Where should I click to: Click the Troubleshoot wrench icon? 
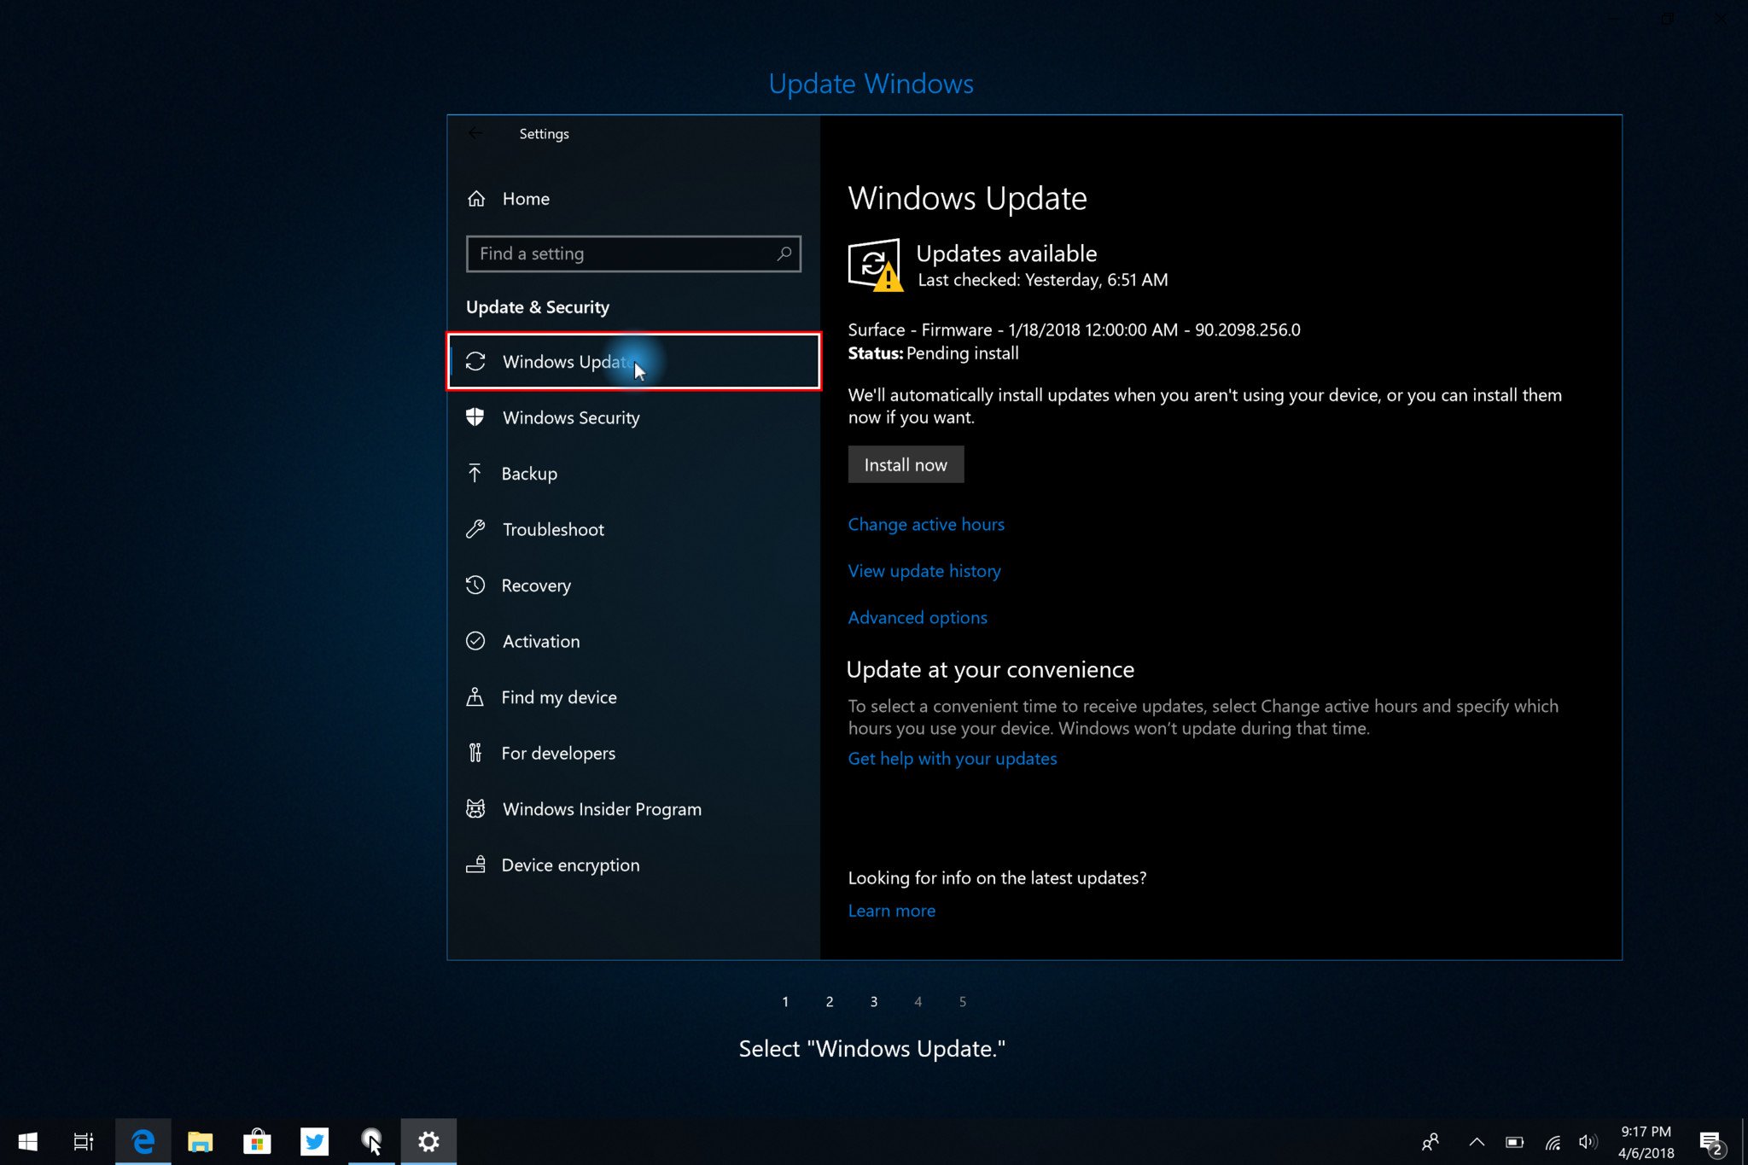pos(475,529)
